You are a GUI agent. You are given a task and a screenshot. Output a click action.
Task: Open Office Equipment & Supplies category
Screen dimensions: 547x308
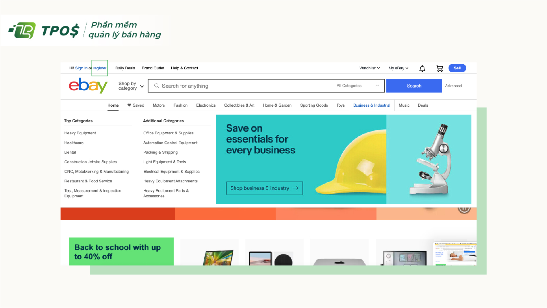(x=169, y=133)
